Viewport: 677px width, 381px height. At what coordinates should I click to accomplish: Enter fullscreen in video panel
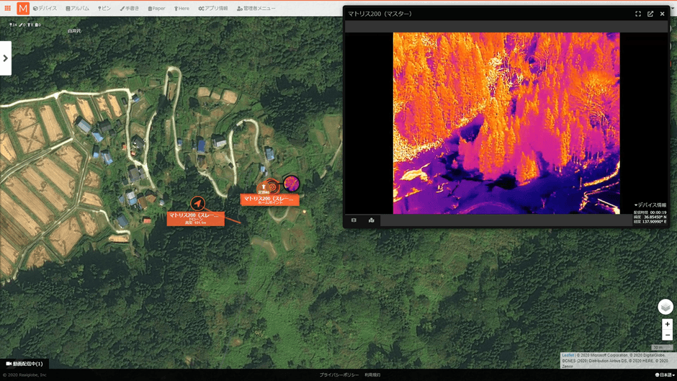[637, 14]
